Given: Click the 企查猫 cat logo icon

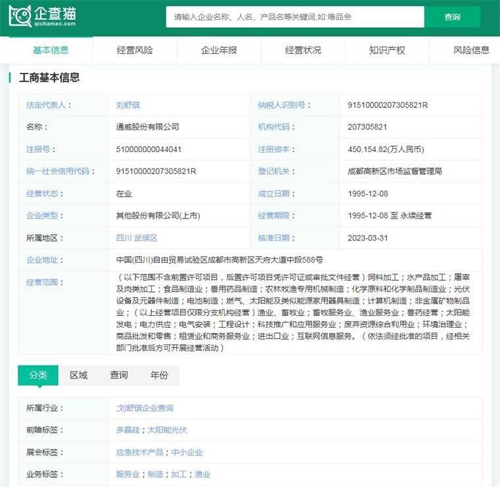Looking at the screenshot, I should [x=20, y=16].
